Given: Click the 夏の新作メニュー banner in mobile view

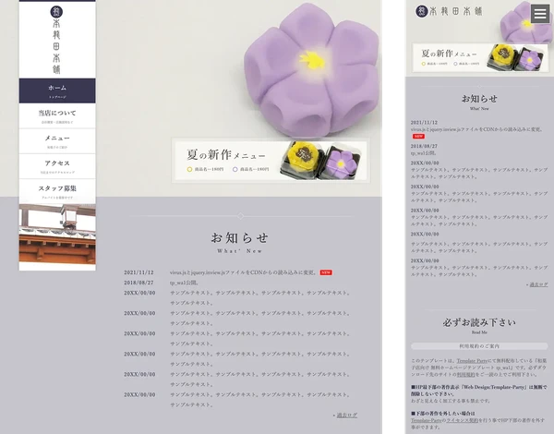Looking at the screenshot, I should (480, 57).
